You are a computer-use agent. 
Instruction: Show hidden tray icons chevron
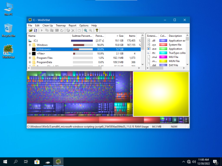(183, 162)
